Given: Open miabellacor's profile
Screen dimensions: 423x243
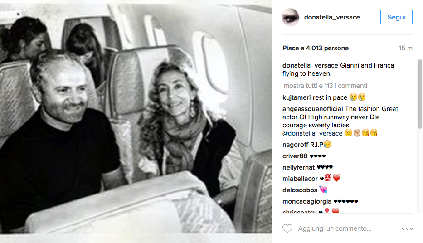Looking at the screenshot, I should 300,179.
